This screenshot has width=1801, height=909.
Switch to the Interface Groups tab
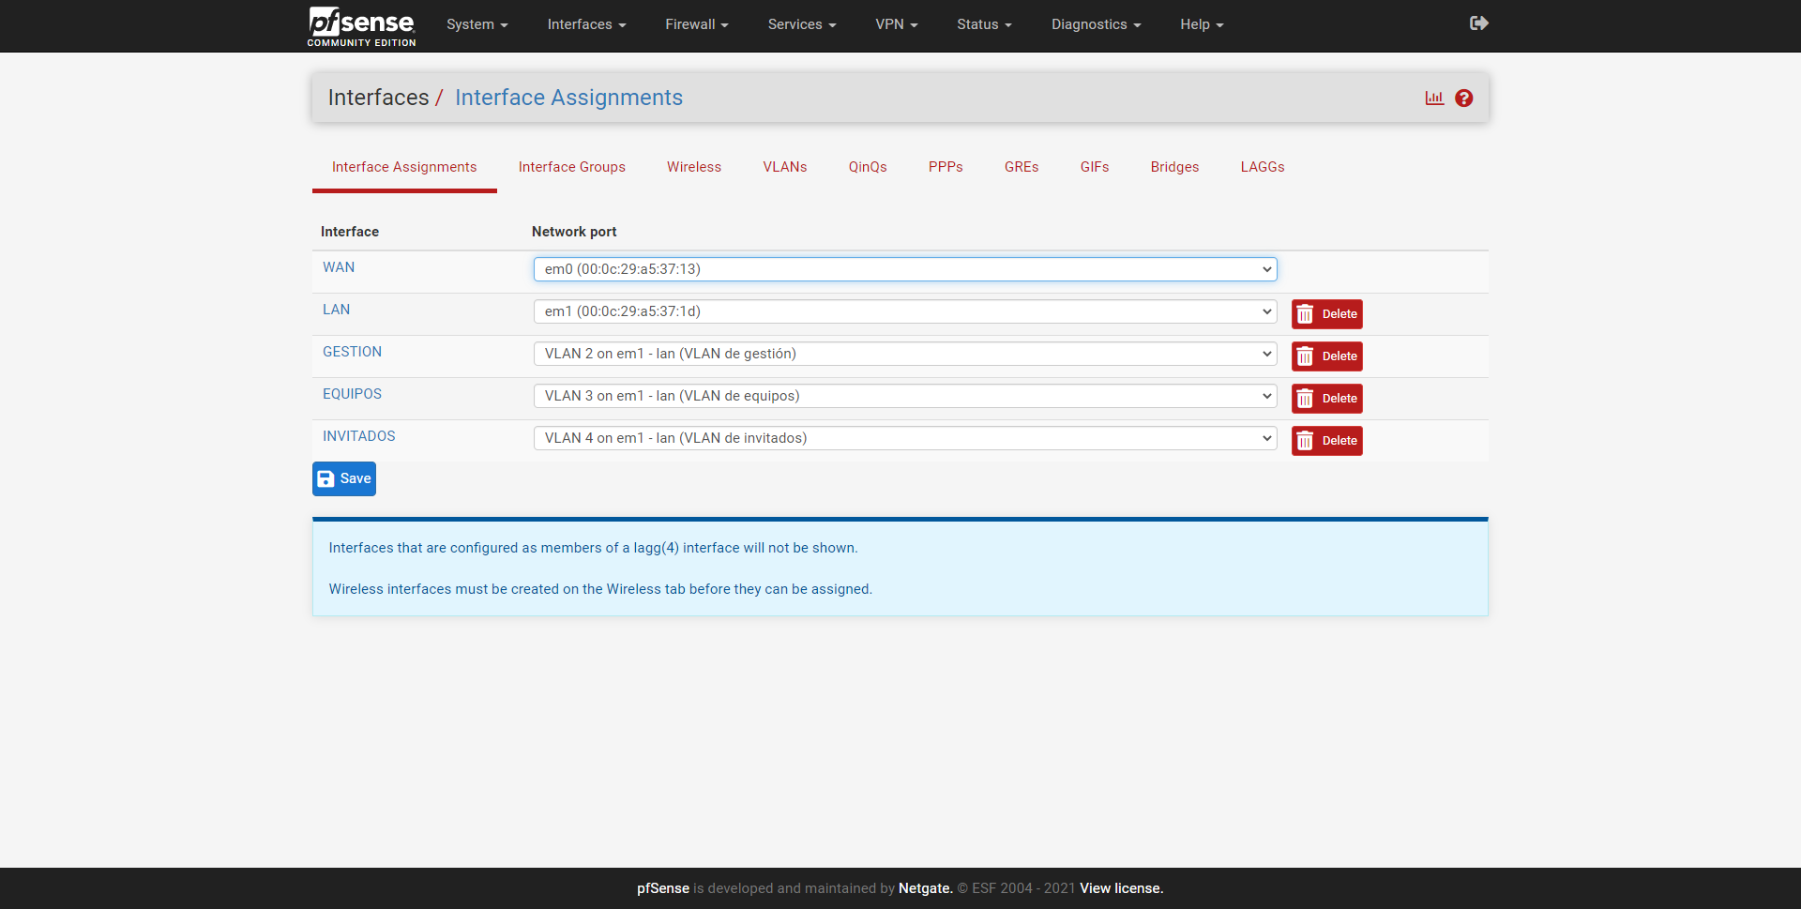pyautogui.click(x=572, y=167)
